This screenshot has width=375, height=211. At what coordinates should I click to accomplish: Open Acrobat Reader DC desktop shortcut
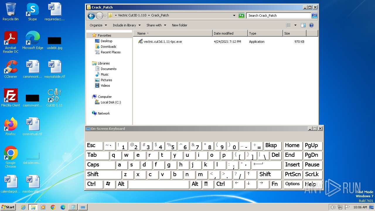(11, 42)
